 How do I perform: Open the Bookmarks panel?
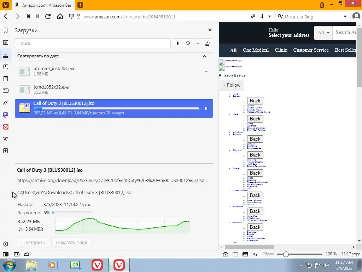[x=6, y=30]
